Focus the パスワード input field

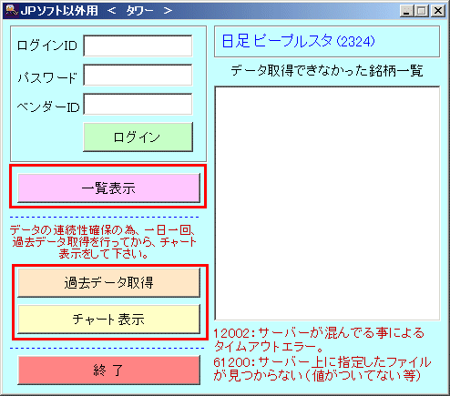(138, 75)
